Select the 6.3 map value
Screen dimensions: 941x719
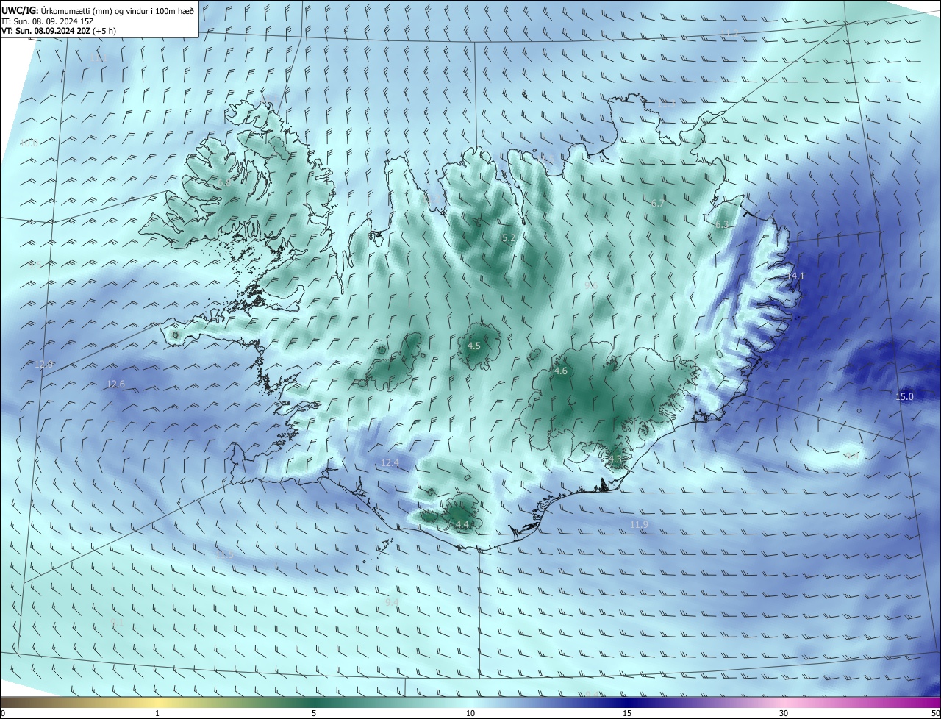pyautogui.click(x=722, y=224)
